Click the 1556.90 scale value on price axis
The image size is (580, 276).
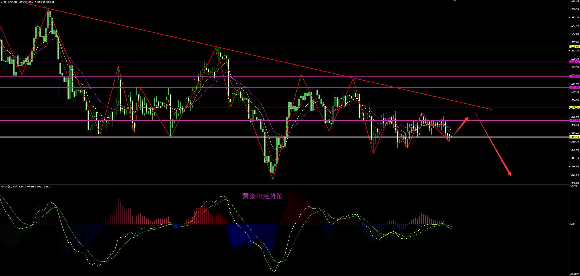574,9
